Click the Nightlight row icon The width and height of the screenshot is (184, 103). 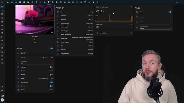(18, 67)
